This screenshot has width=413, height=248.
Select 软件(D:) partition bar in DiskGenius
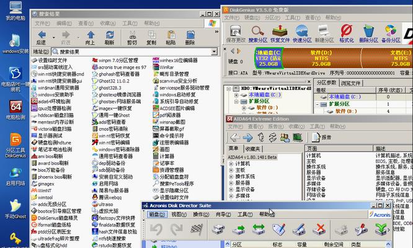point(321,58)
